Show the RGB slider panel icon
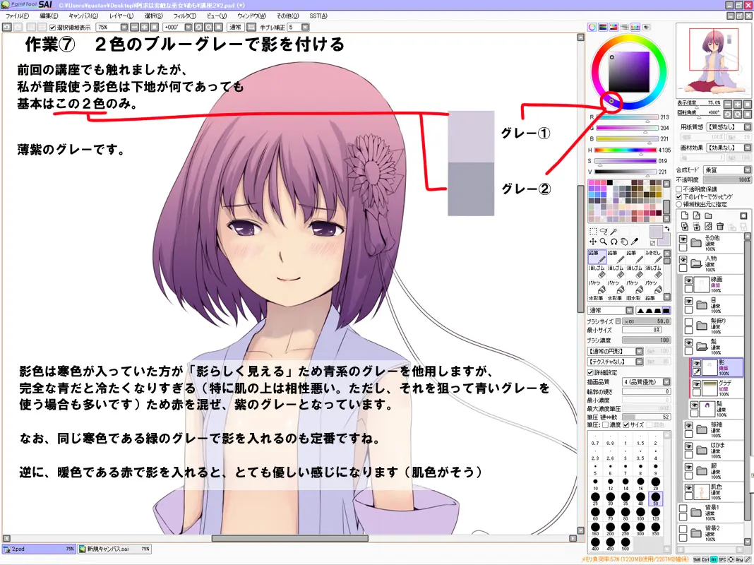The image size is (754, 565). pyautogui.click(x=603, y=28)
